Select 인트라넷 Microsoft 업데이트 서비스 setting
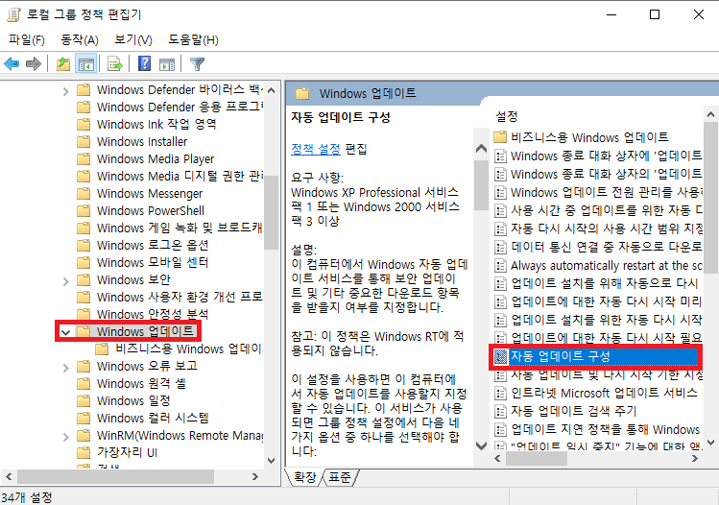This screenshot has height=505, width=719. pyautogui.click(x=605, y=393)
